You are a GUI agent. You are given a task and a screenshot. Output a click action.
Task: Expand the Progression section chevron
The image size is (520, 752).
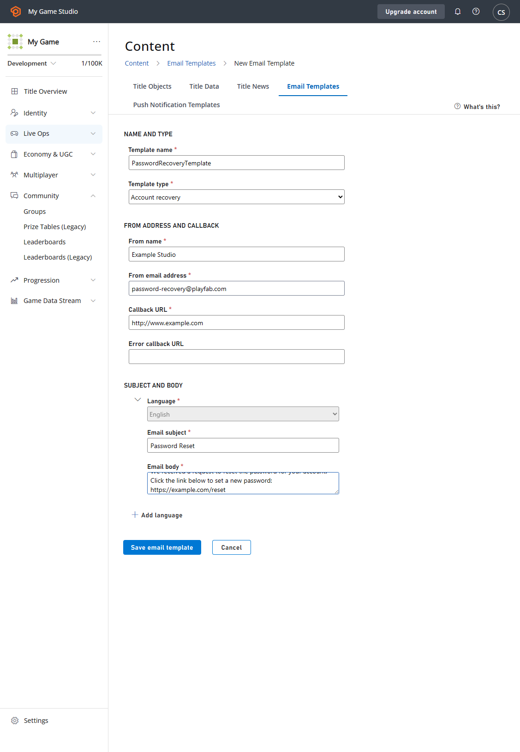coord(93,280)
